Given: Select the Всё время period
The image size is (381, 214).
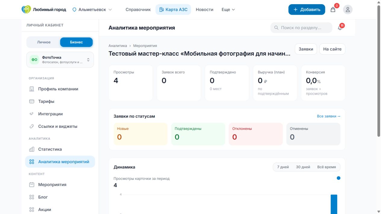Looking at the screenshot, I should point(326,167).
